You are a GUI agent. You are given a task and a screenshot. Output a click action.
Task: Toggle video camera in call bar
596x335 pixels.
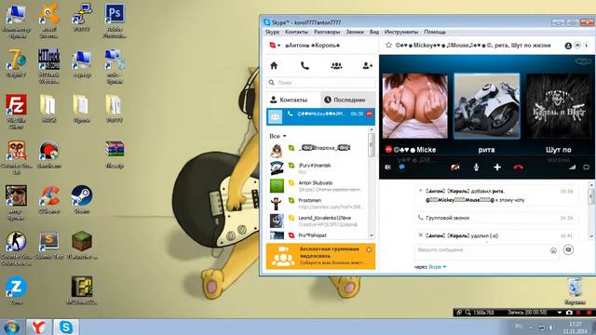point(455,167)
